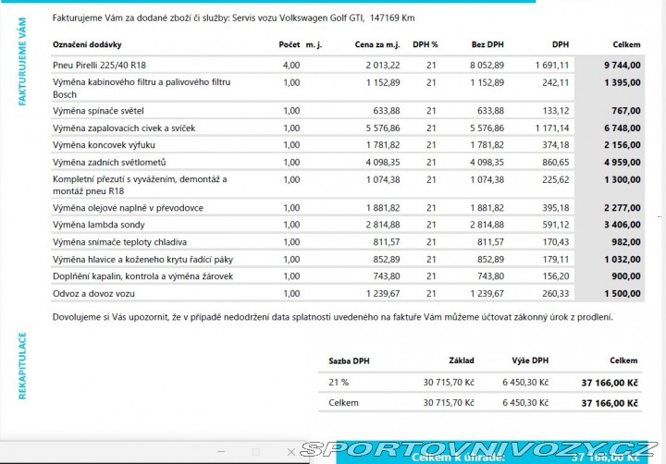Click the minimize button at bottom
Viewport: 666px width, 464px height.
coord(221,452)
